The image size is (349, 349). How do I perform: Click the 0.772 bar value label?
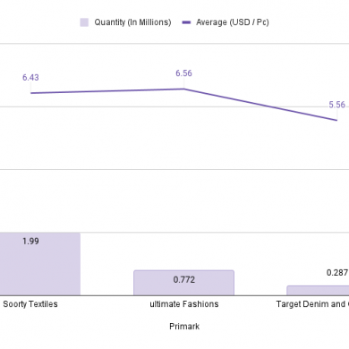coord(184,280)
